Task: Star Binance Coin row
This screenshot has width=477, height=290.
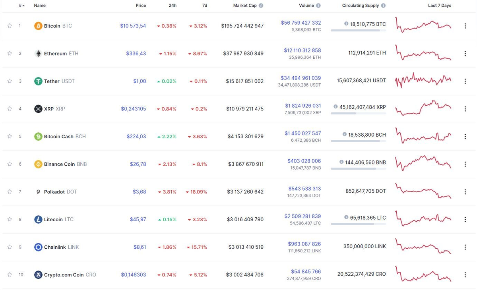Action: point(10,164)
